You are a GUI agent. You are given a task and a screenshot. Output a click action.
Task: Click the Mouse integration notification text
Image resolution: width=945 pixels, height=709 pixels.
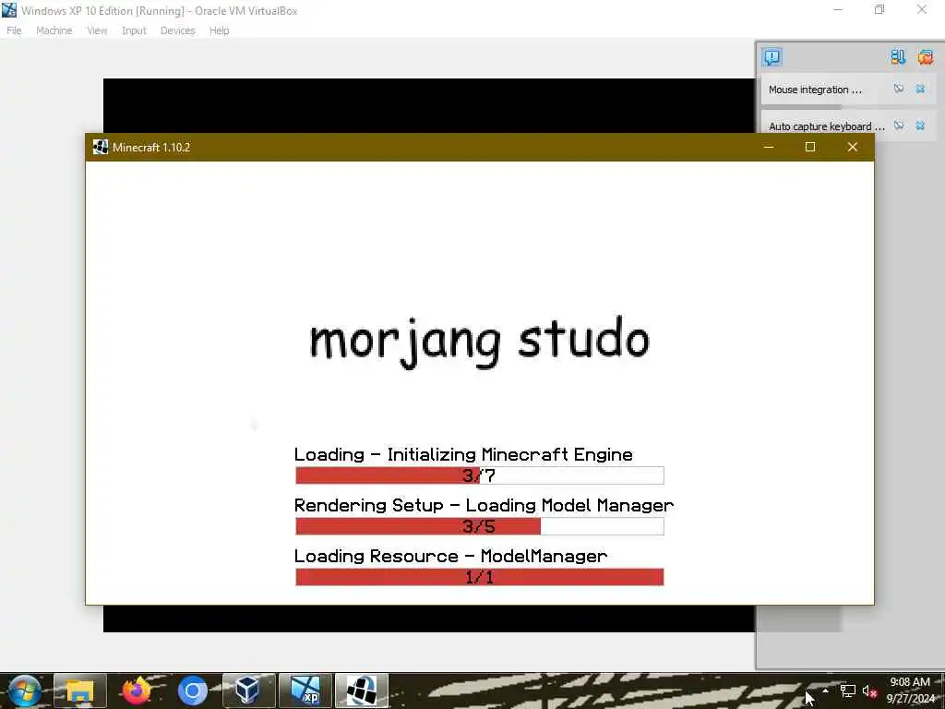(815, 90)
